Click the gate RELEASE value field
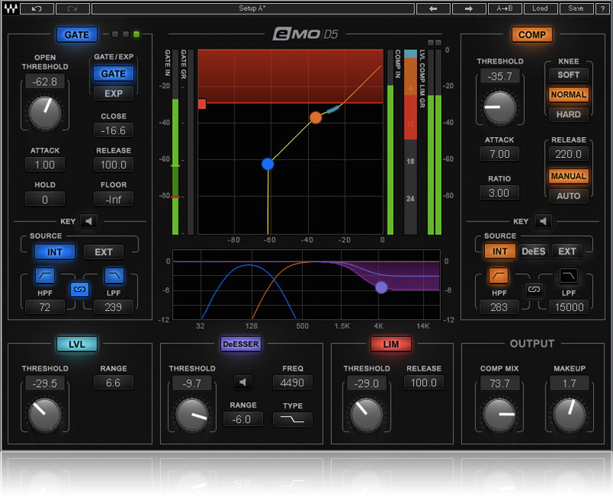The height and width of the screenshot is (498, 613). [113, 165]
